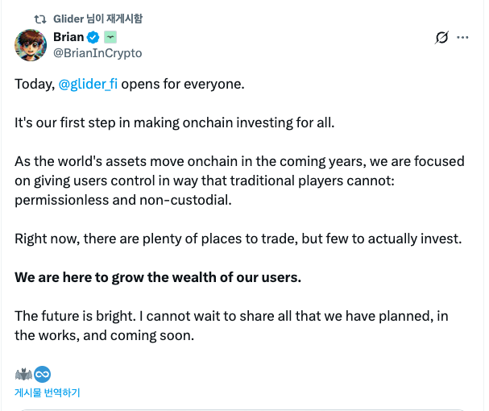The width and height of the screenshot is (489, 411).
Task: Click the embedded card edge at the bottom
Action: pos(242,409)
